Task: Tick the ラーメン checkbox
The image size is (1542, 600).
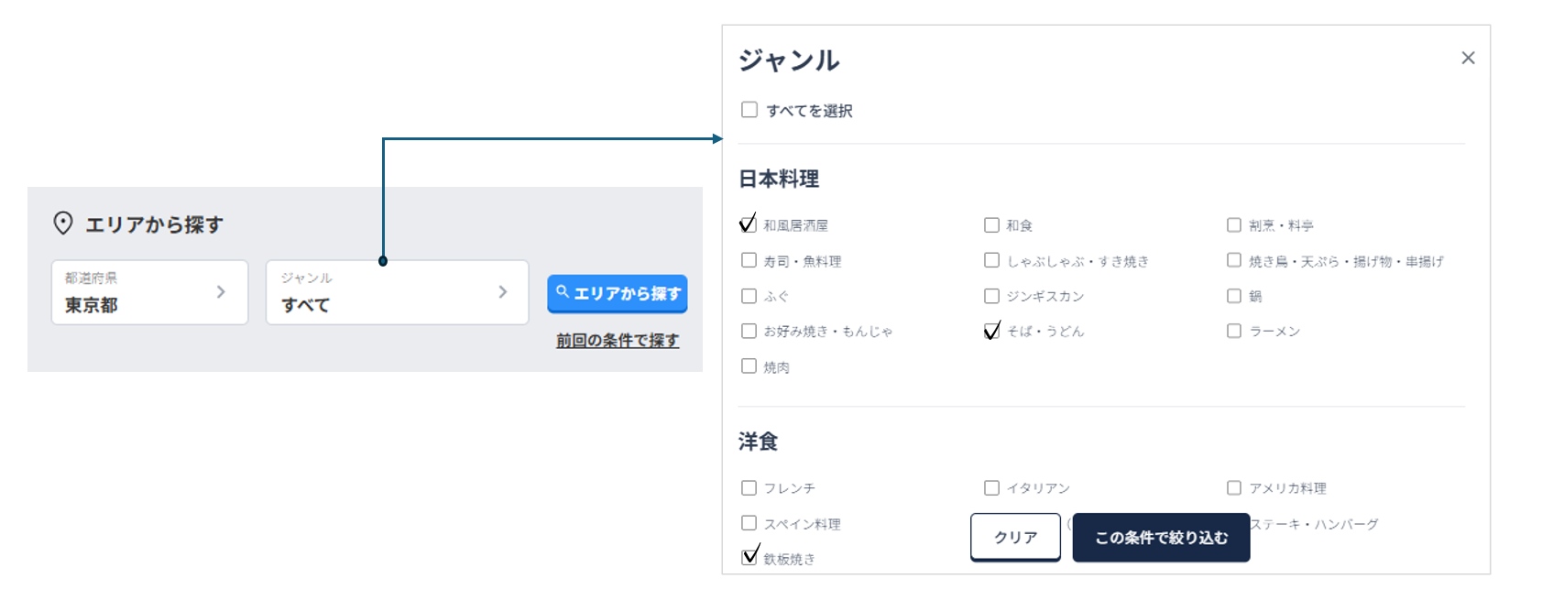Action: click(x=1234, y=331)
